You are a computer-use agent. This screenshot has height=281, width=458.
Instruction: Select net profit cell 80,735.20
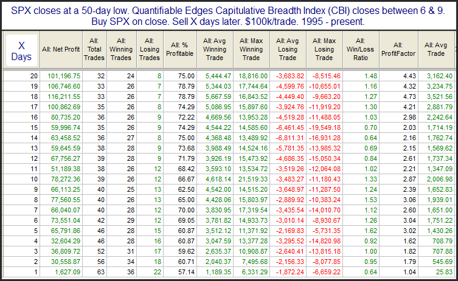[x=66, y=118]
